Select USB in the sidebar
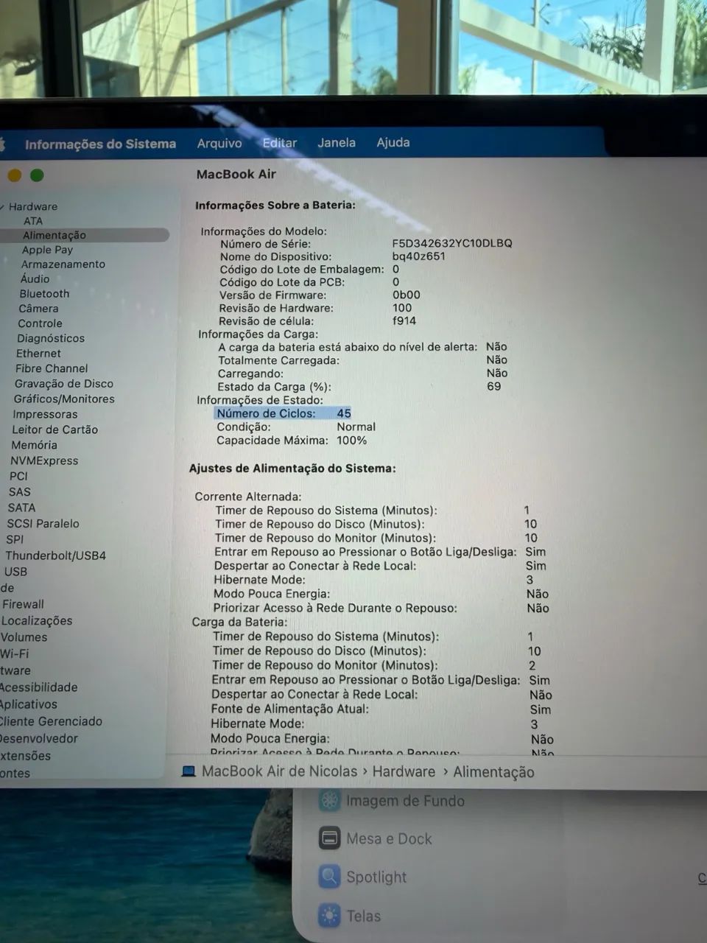This screenshot has width=707, height=943. tap(15, 572)
